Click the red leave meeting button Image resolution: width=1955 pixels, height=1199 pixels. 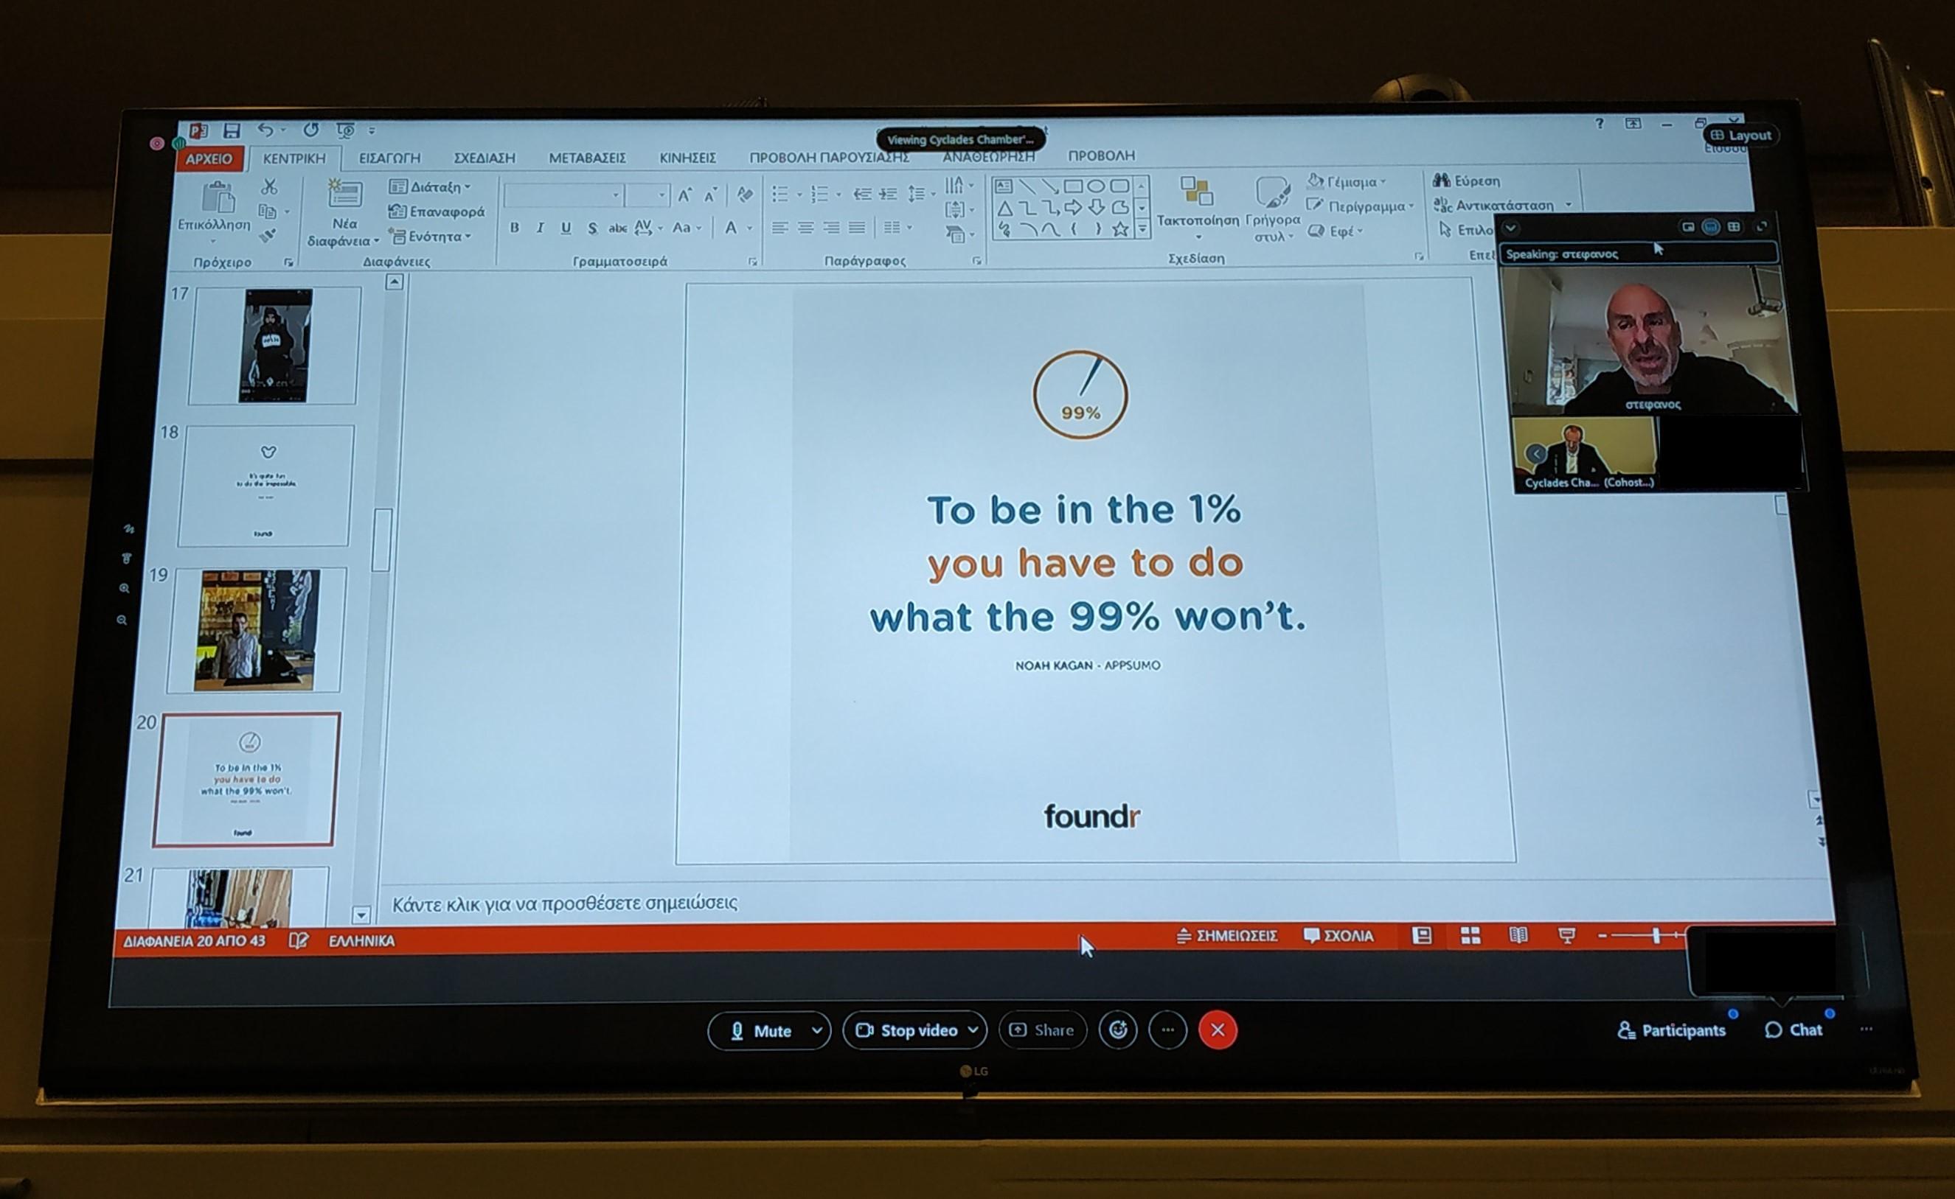pos(1218,1030)
